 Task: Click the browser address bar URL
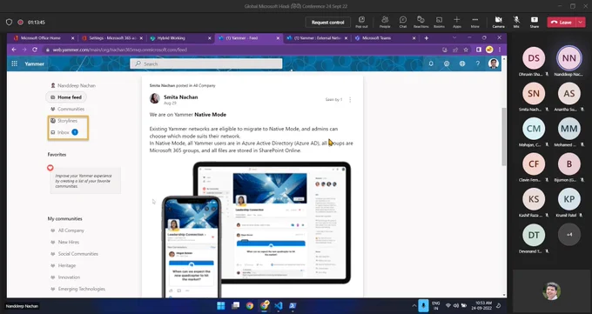pyautogui.click(x=119, y=50)
